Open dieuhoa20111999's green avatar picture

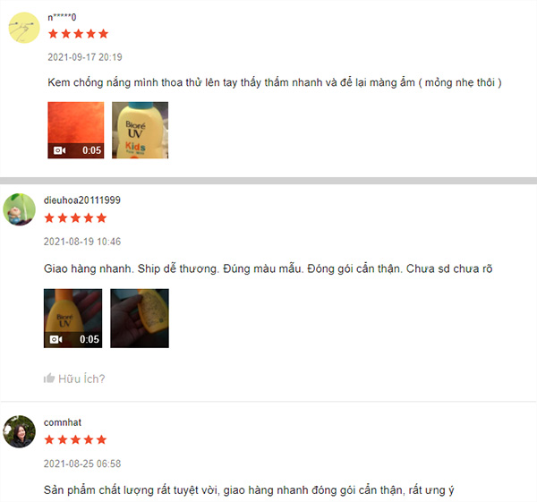19,209
